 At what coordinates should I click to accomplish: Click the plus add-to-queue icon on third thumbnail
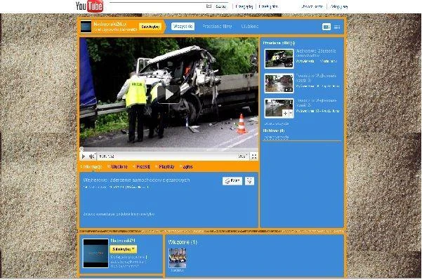[285, 113]
